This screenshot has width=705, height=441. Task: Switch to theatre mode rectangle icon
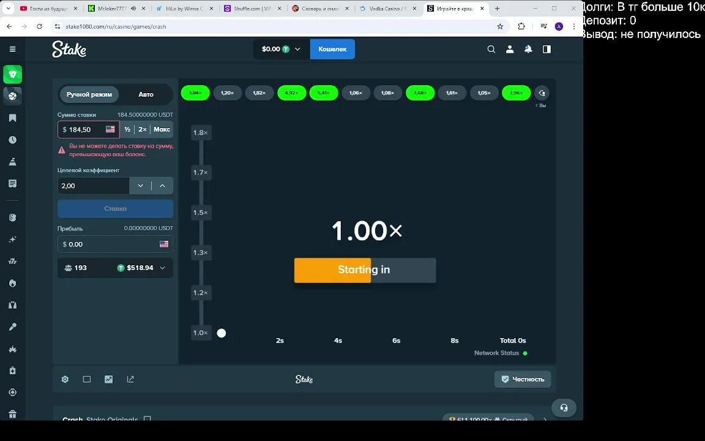click(x=87, y=379)
